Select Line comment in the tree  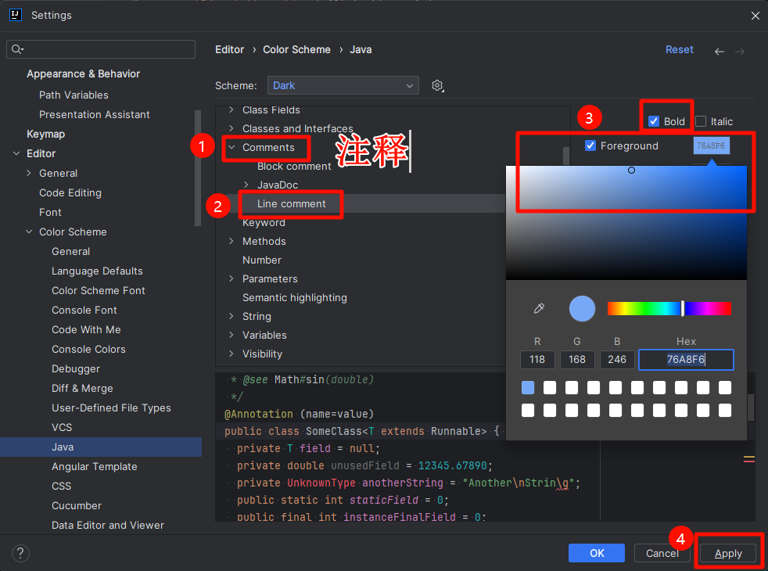292,203
